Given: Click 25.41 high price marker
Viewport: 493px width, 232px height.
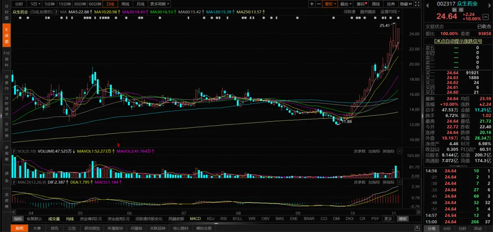Looking at the screenshot, I should point(385,25).
